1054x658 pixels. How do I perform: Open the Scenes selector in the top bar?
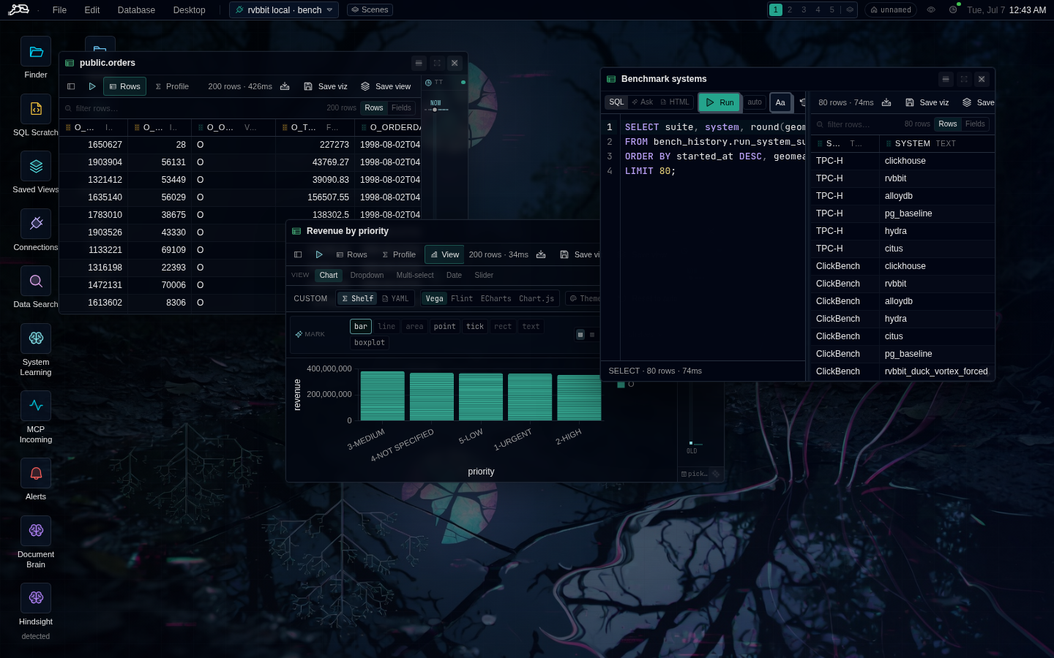[x=370, y=10]
